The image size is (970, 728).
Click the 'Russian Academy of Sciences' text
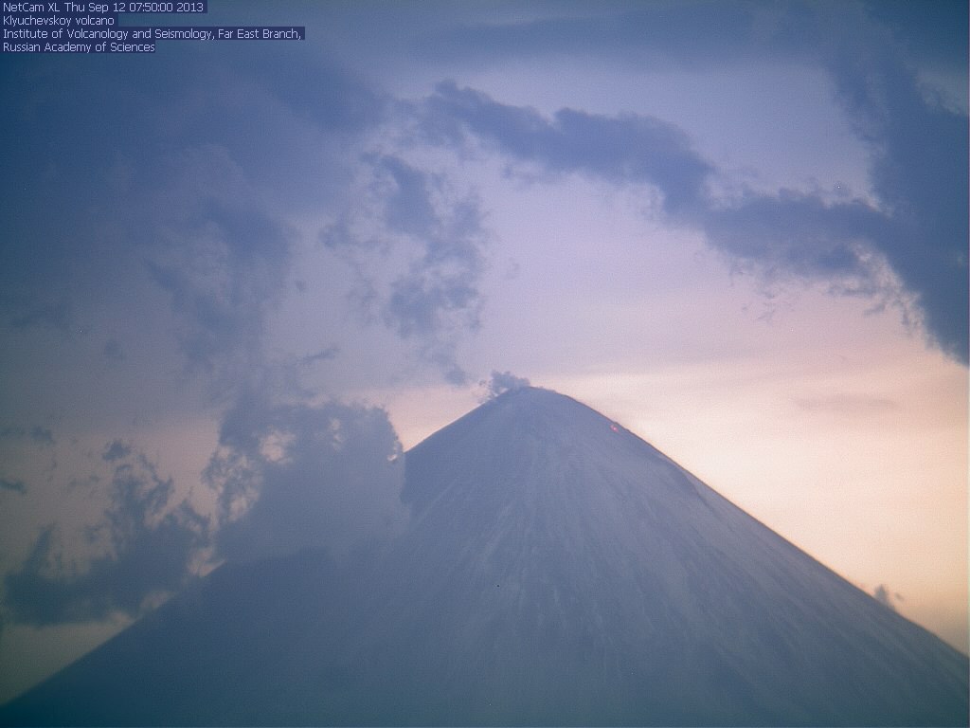(79, 47)
